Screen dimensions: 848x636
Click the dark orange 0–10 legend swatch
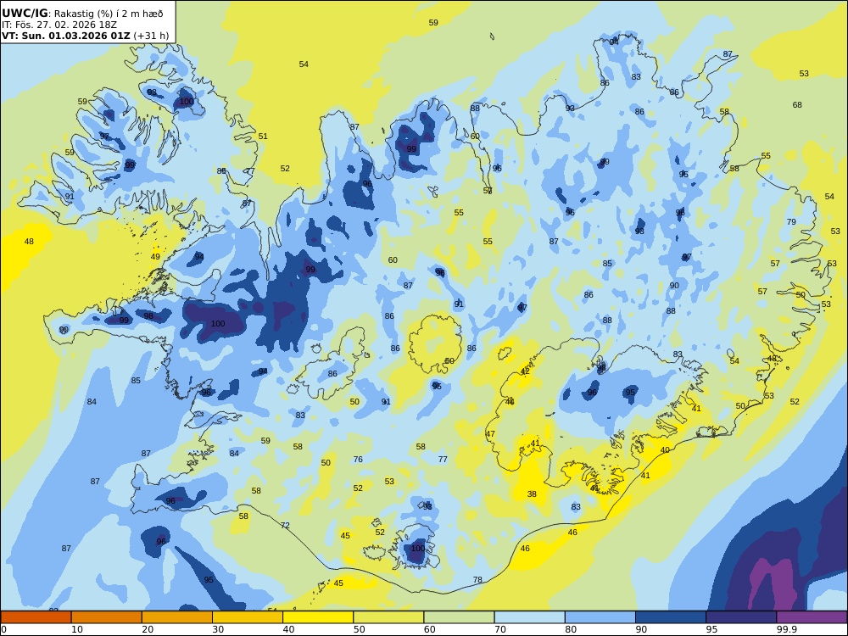[x=36, y=617]
